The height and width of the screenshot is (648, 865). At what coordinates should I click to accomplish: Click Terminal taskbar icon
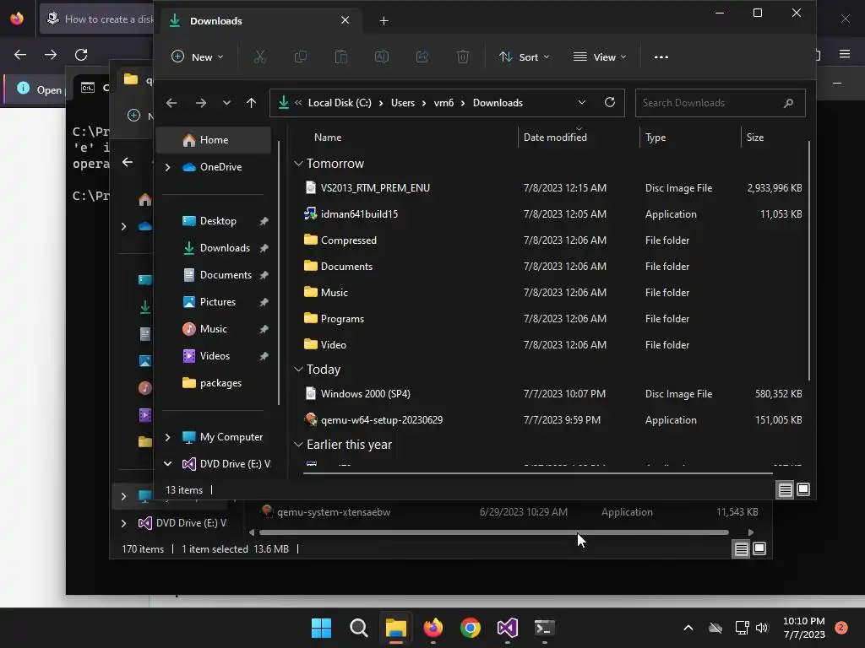(545, 628)
